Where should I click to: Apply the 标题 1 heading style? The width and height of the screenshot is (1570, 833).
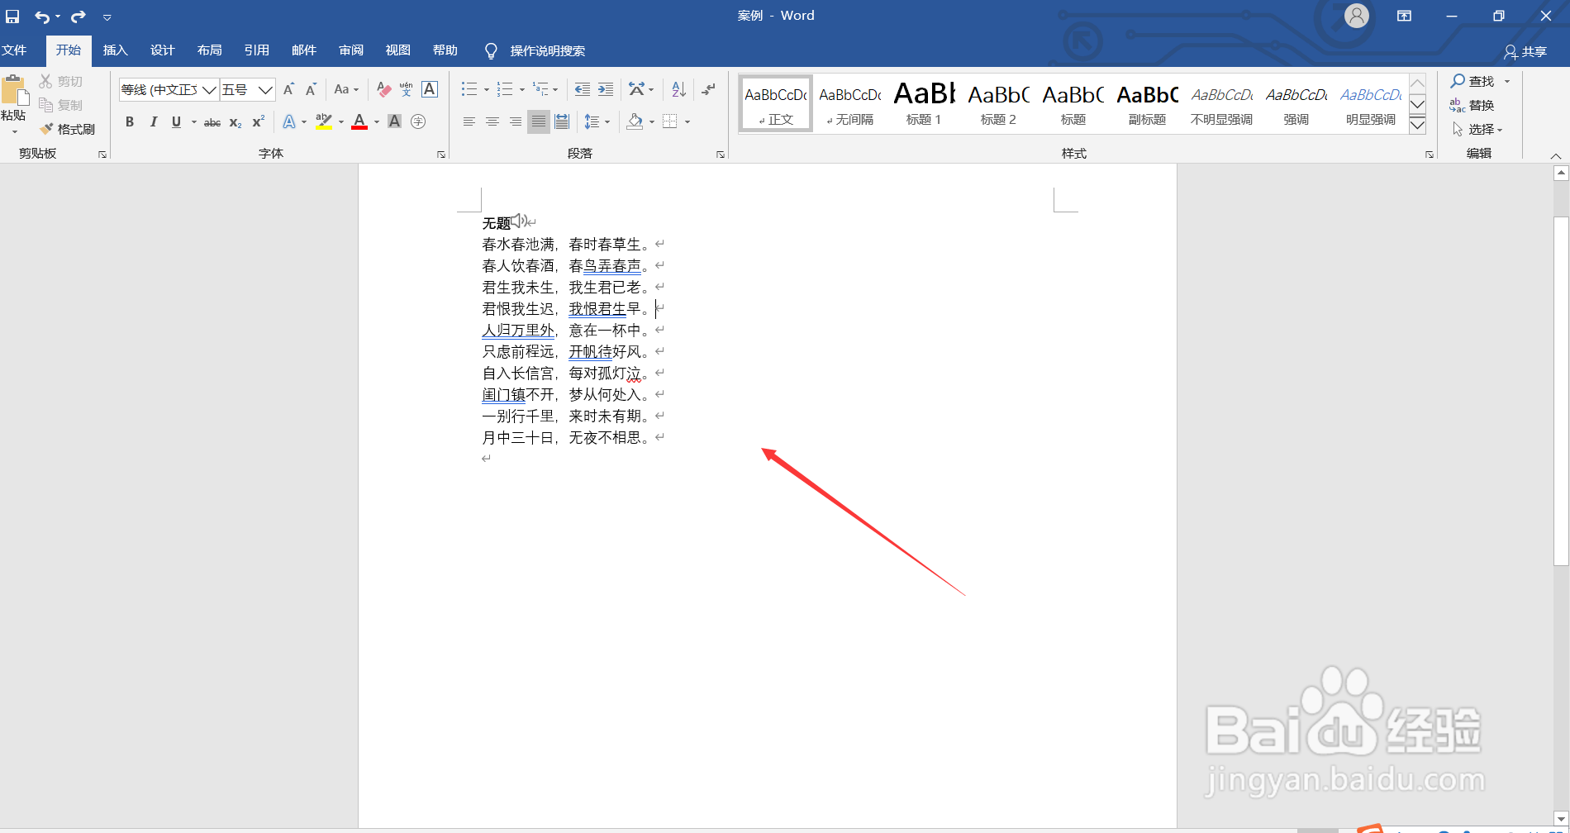(924, 103)
